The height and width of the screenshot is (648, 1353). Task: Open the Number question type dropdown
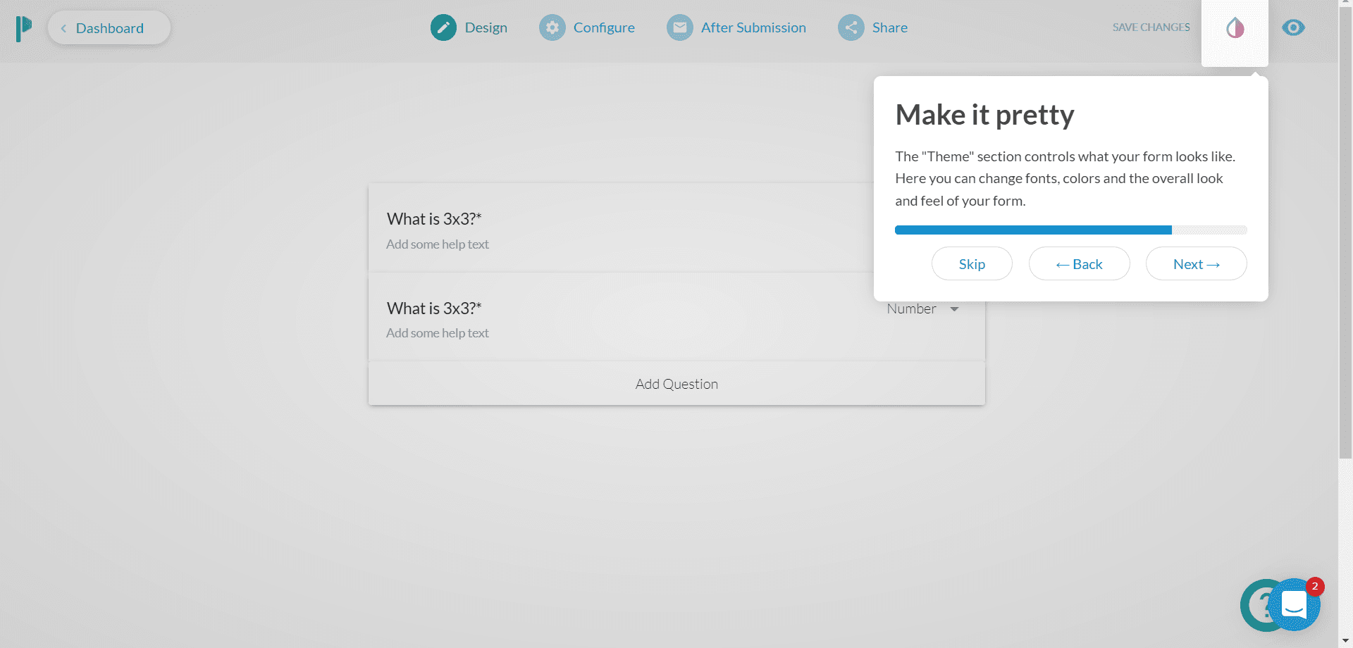click(922, 309)
